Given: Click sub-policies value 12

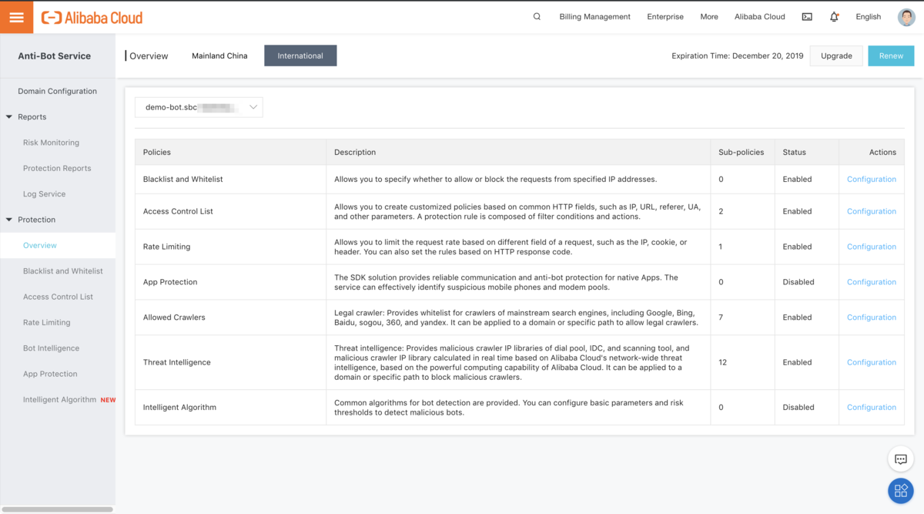Looking at the screenshot, I should [x=722, y=362].
